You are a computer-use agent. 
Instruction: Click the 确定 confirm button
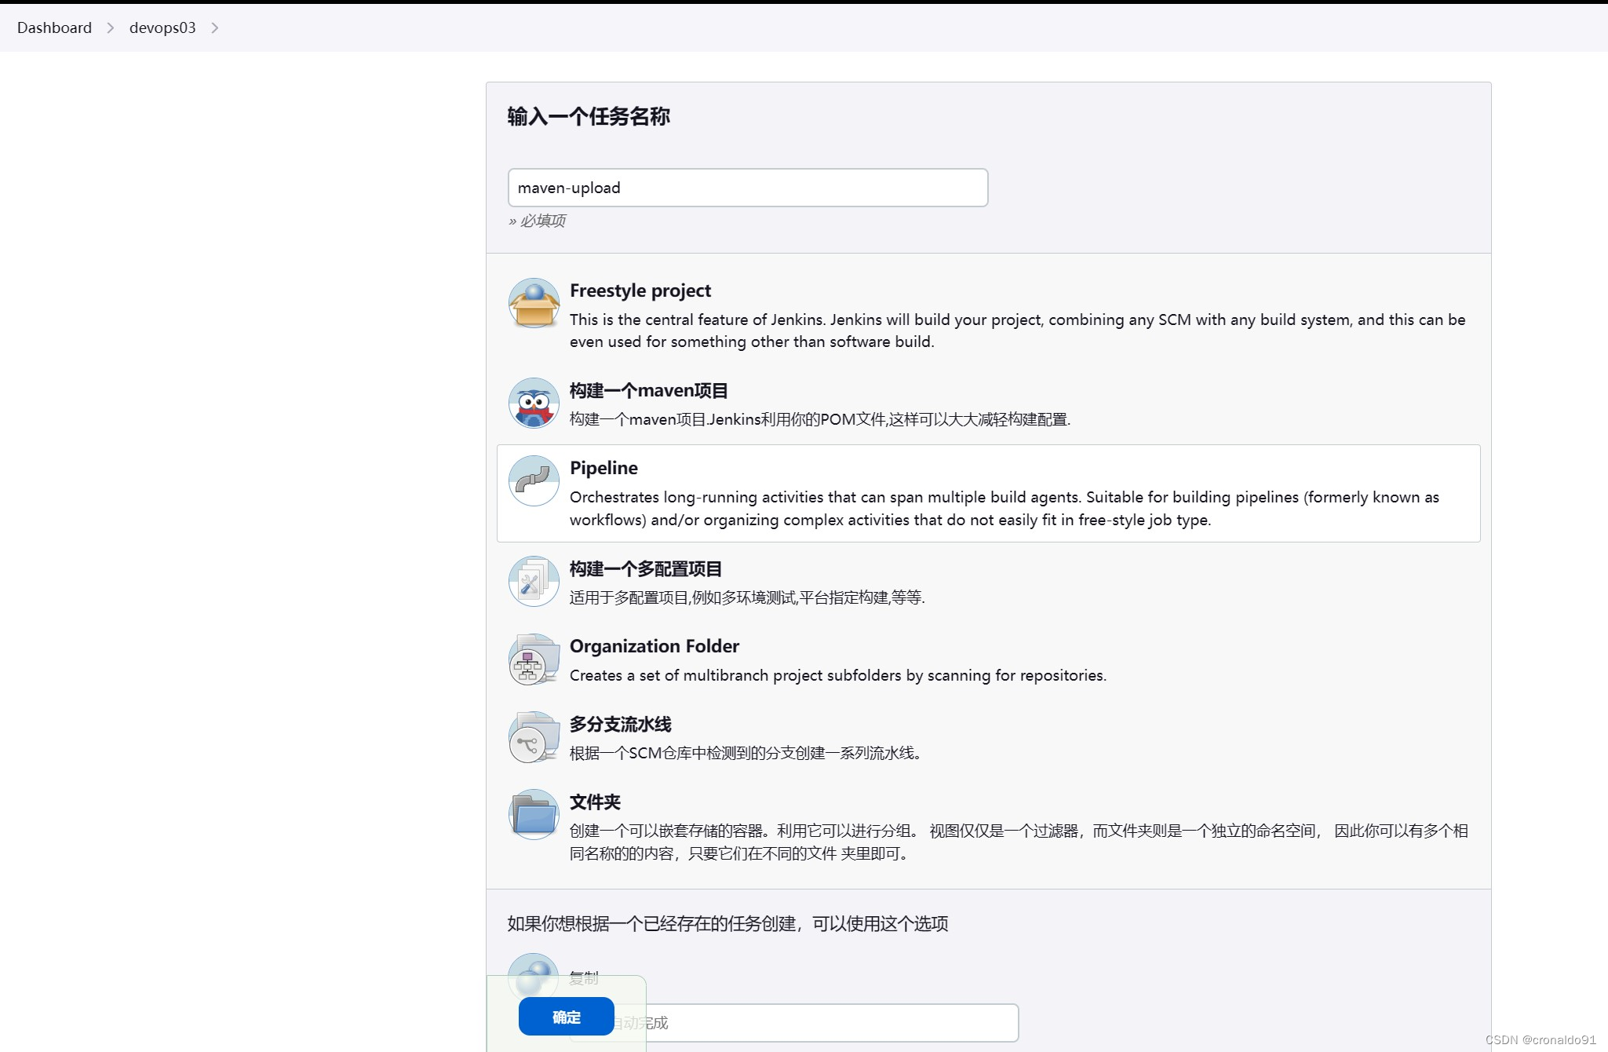(566, 1017)
